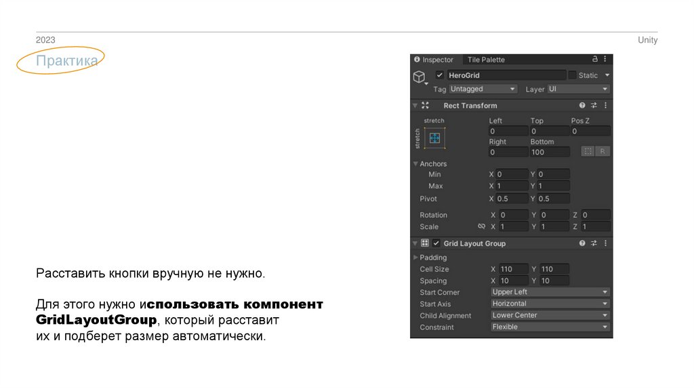Click the Left value field

[508, 131]
